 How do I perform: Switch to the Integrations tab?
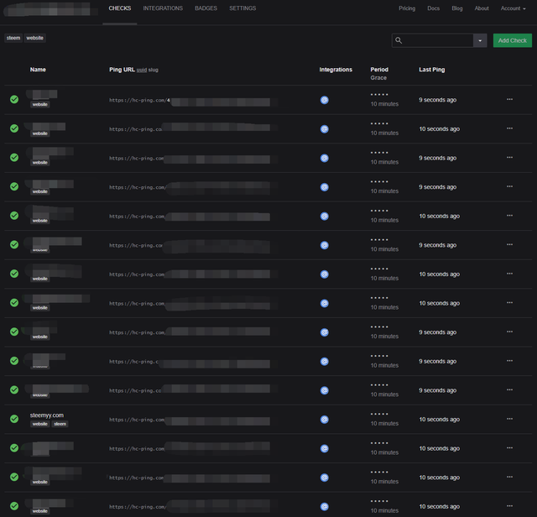click(x=163, y=8)
